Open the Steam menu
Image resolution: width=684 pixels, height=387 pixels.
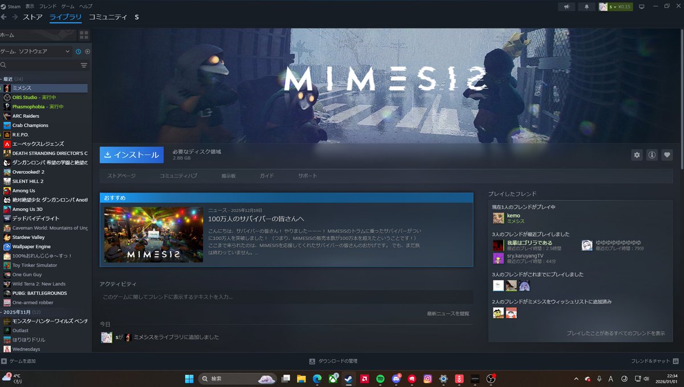[11, 6]
